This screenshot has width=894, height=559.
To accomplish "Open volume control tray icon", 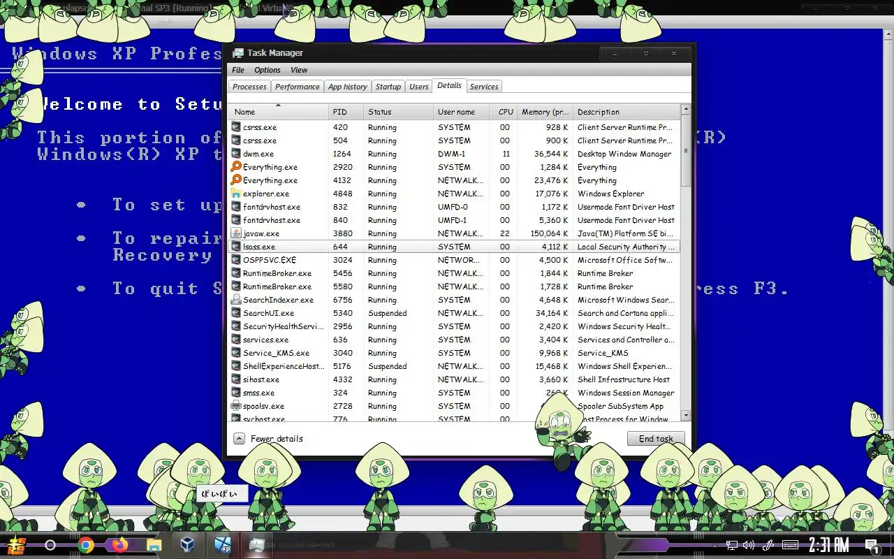I will 749,545.
